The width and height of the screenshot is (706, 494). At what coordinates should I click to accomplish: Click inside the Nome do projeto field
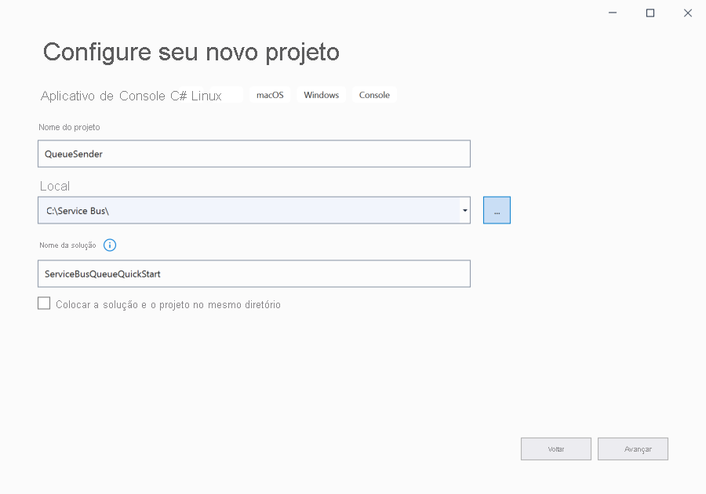click(x=253, y=153)
